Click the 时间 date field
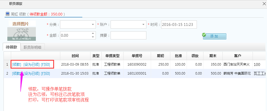Image resolution: width=267 pixels, height=111 pixels. (x=178, y=24)
